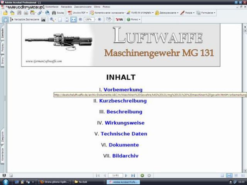Follow the Technische Daten link
Screen dimensions: 247x185
pyautogui.click(x=123, y=134)
